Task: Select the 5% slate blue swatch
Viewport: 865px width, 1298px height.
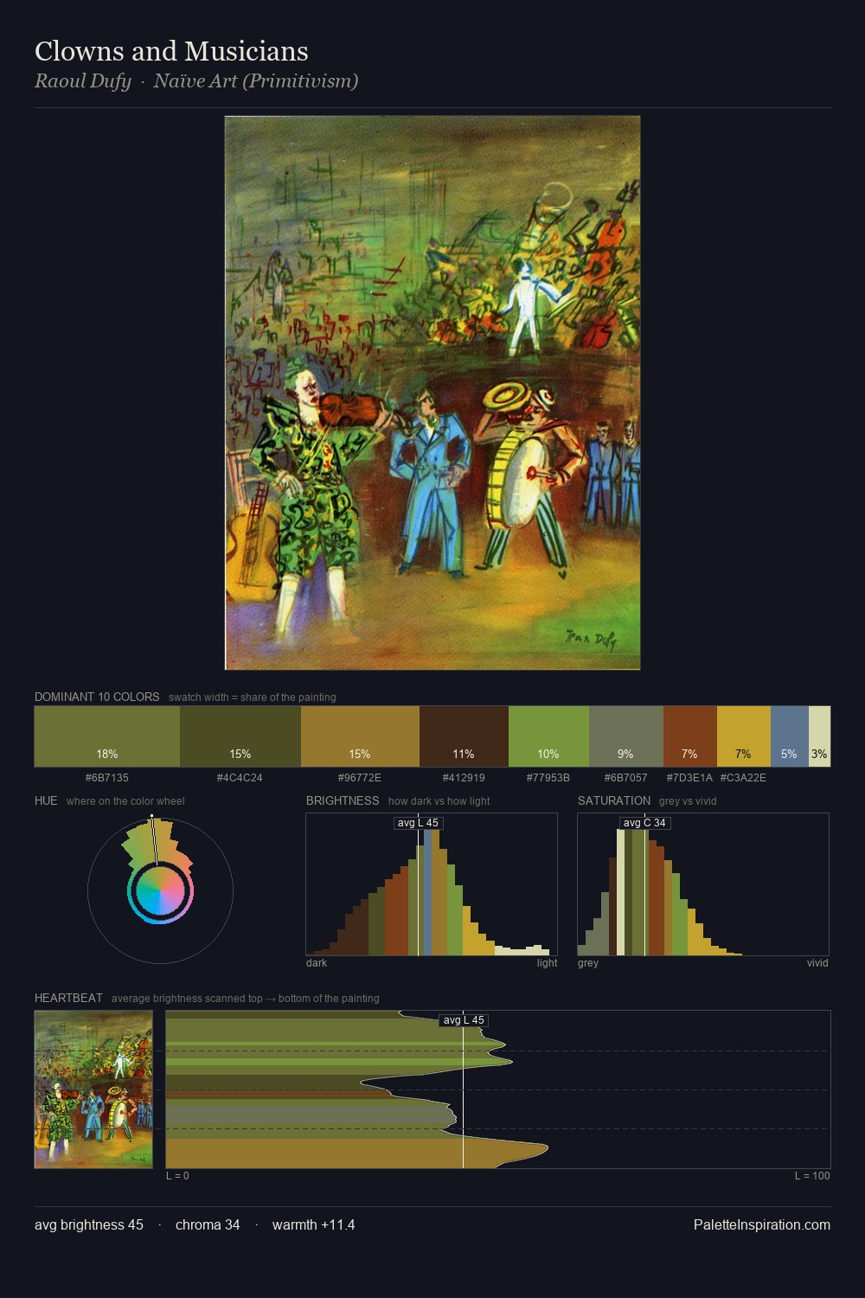Action: tap(790, 736)
